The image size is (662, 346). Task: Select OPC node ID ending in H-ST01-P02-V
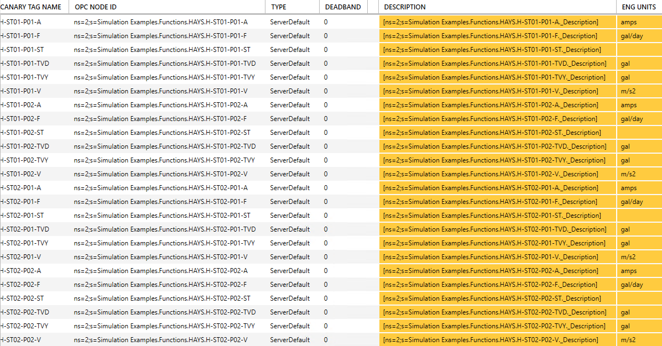(x=160, y=174)
